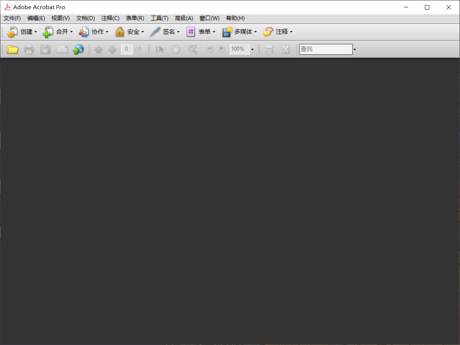
Task: Choose the marquee zoom magnifier tool
Action: [192, 49]
